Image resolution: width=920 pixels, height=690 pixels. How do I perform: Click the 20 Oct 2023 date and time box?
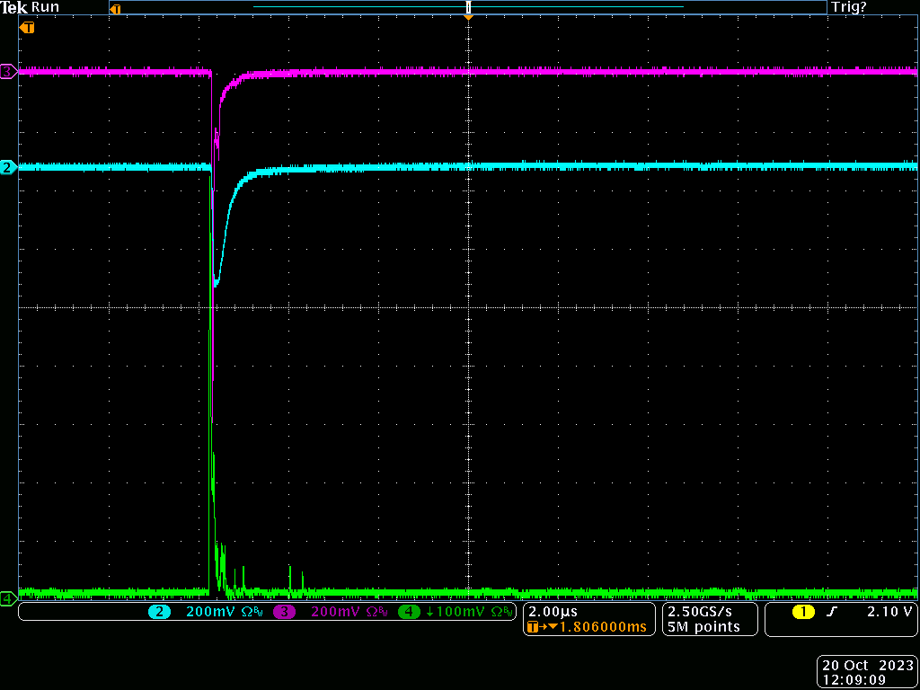866,672
